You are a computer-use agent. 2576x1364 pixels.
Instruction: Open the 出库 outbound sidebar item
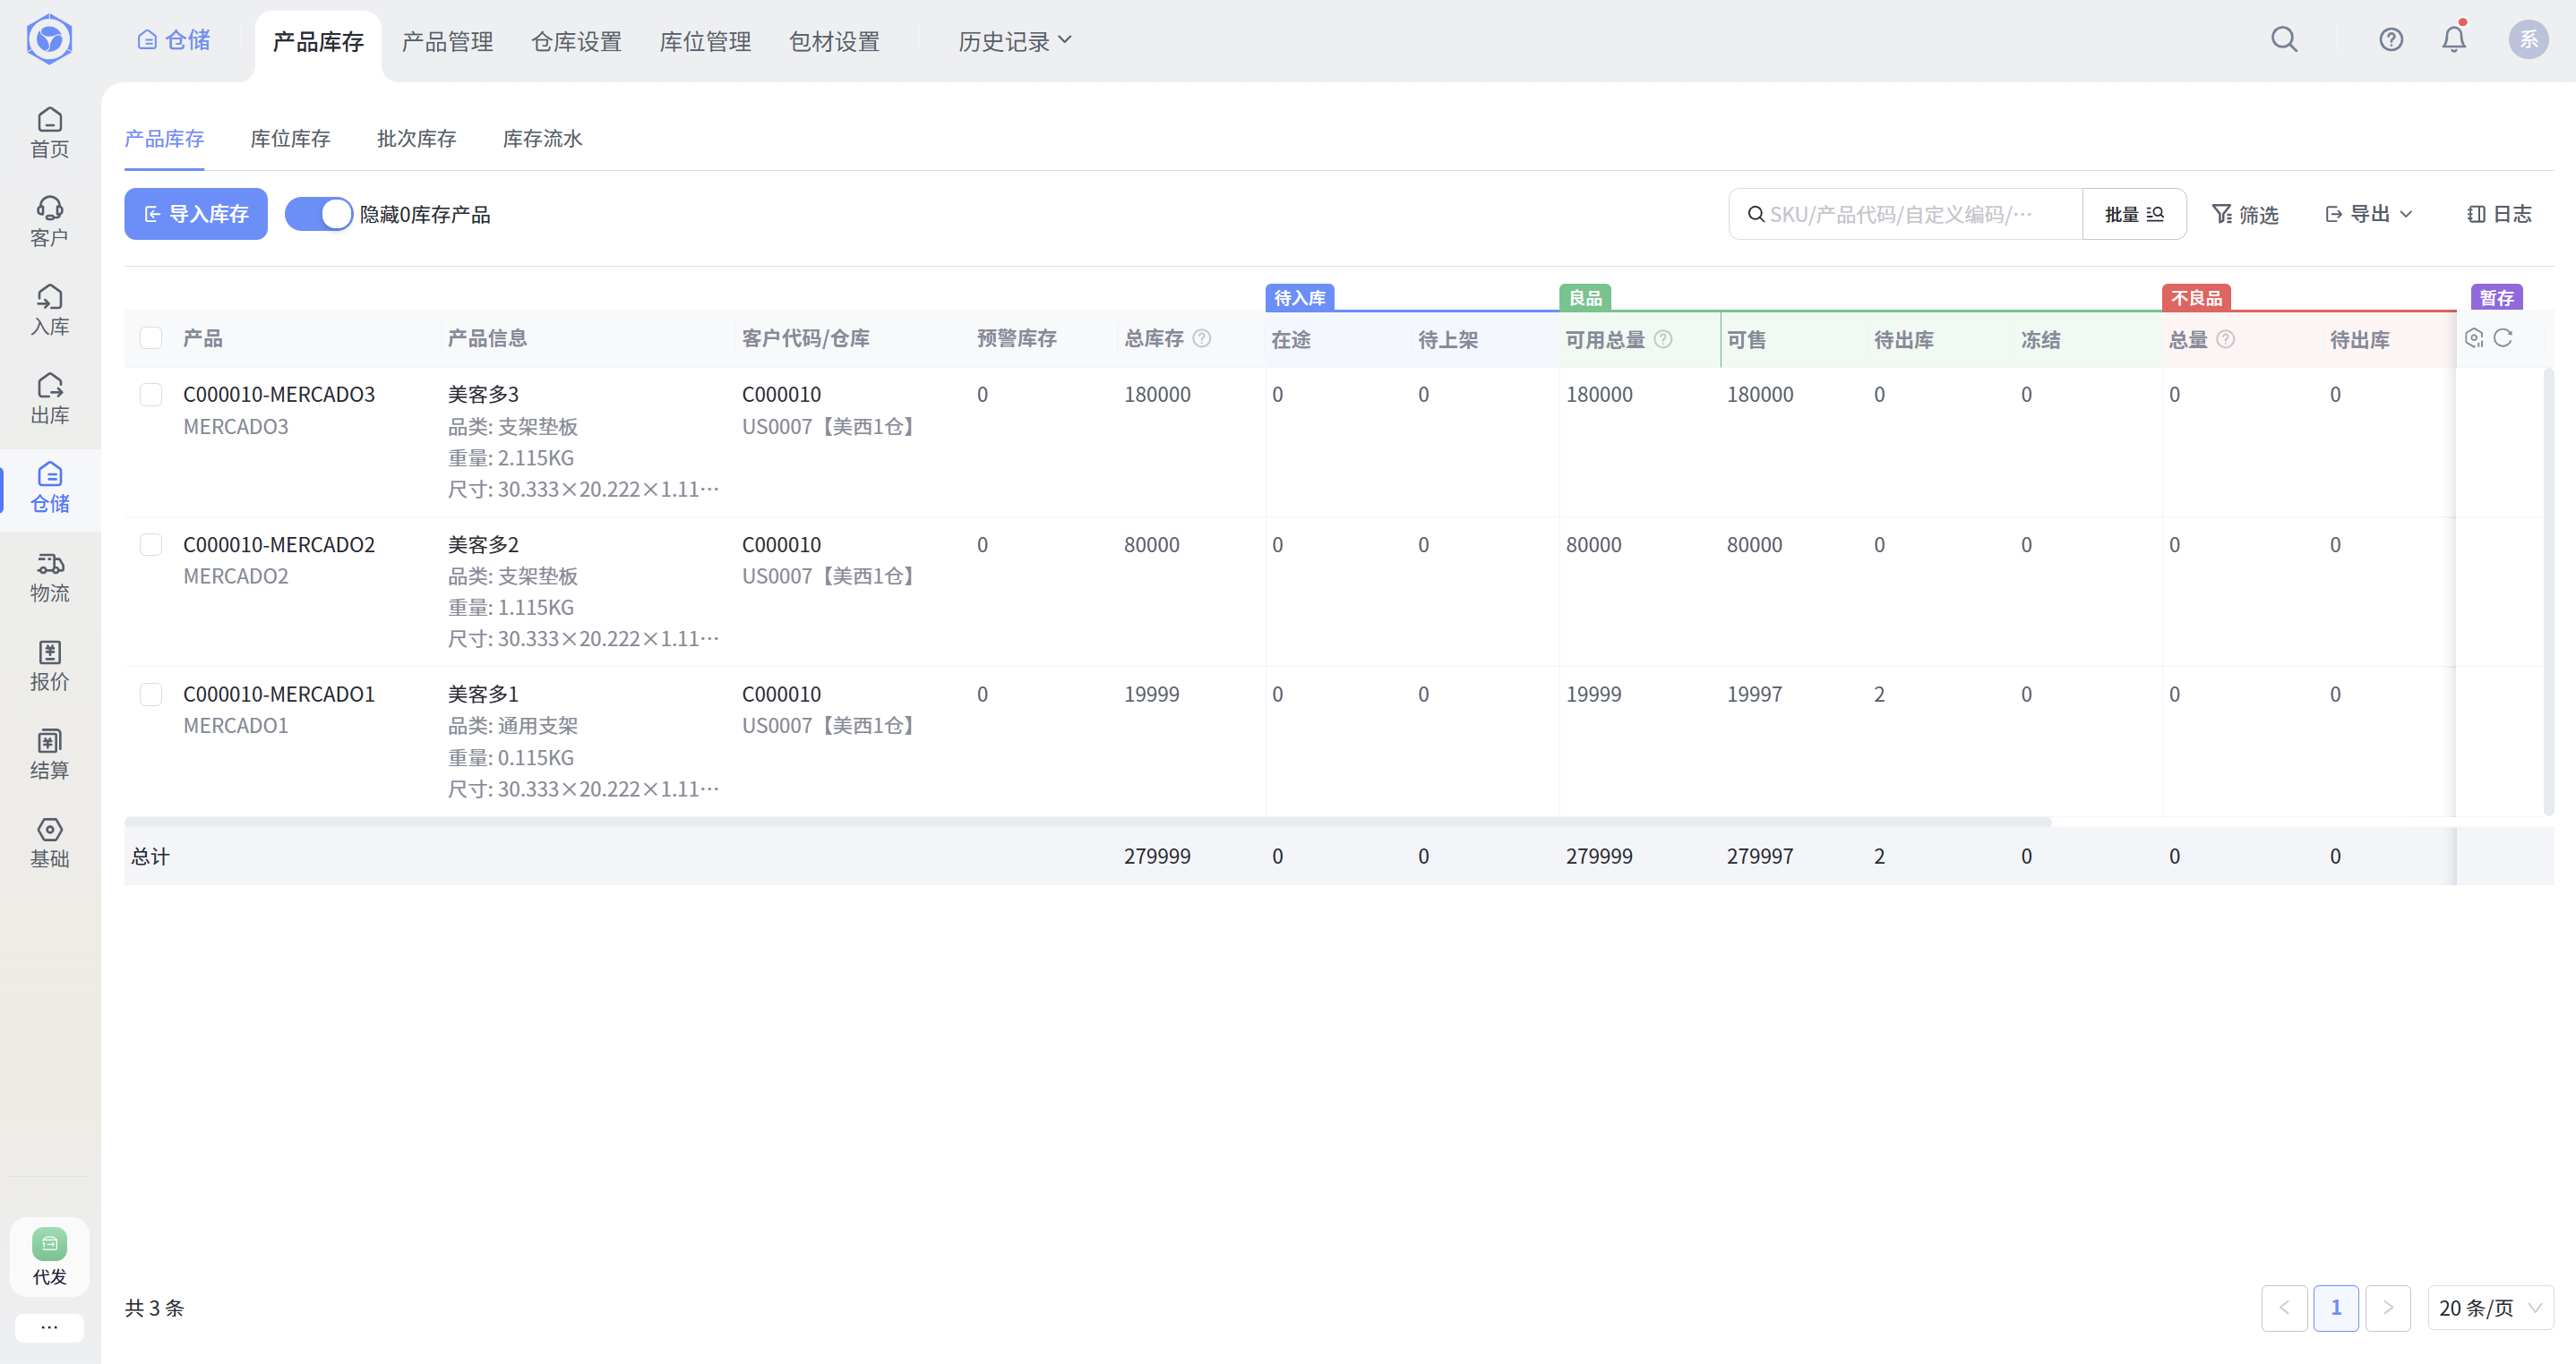coord(49,398)
